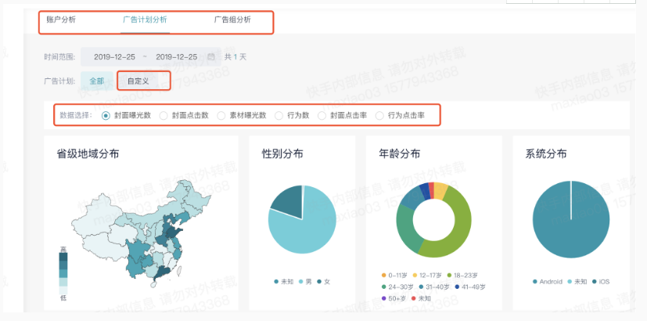Select the 全部 ad plan button
The image size is (647, 321).
point(96,81)
